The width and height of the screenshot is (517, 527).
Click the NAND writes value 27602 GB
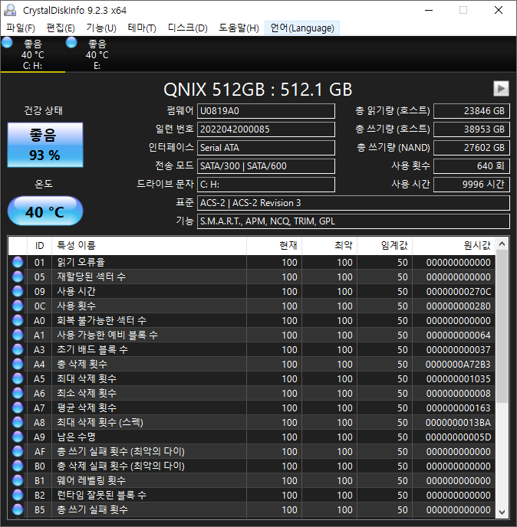tap(472, 148)
